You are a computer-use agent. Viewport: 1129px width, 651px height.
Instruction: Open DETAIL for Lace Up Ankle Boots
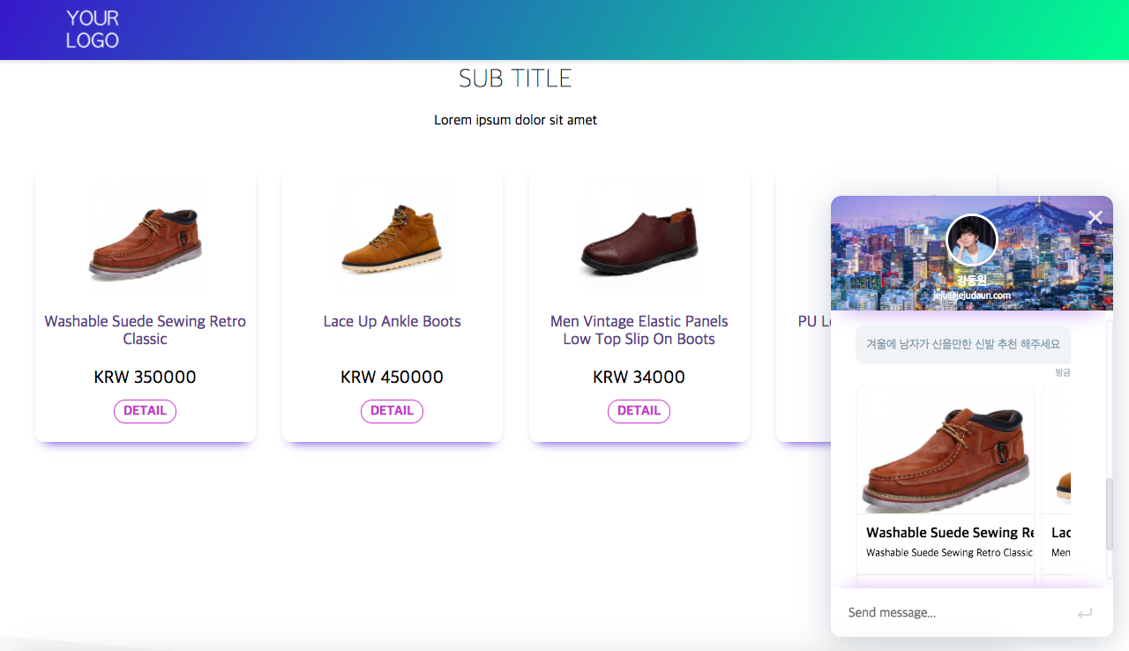tap(392, 411)
